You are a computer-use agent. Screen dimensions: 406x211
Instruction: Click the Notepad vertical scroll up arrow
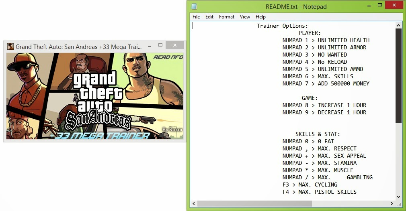coord(398,25)
